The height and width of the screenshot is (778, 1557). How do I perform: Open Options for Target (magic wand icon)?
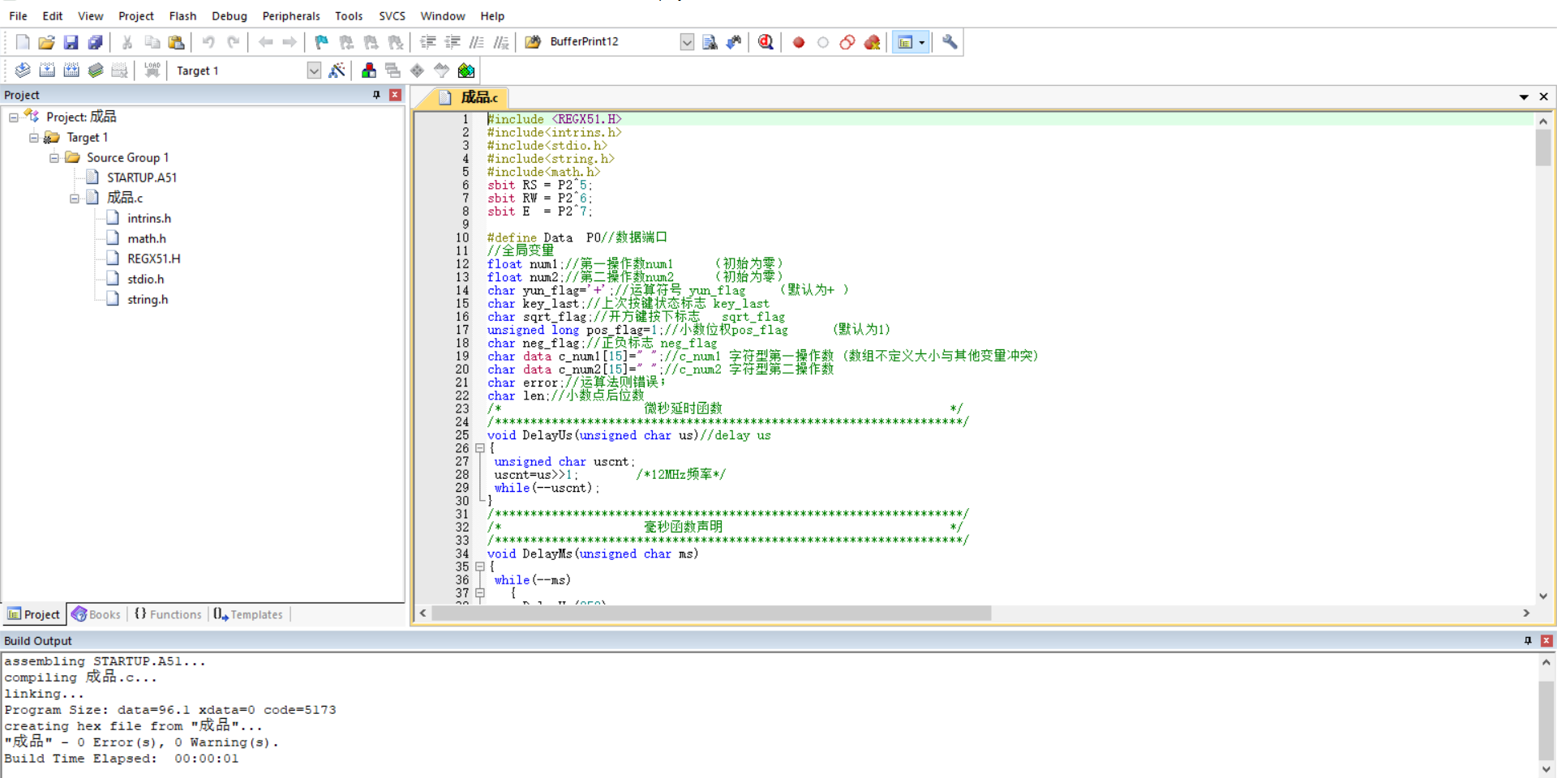pos(337,71)
